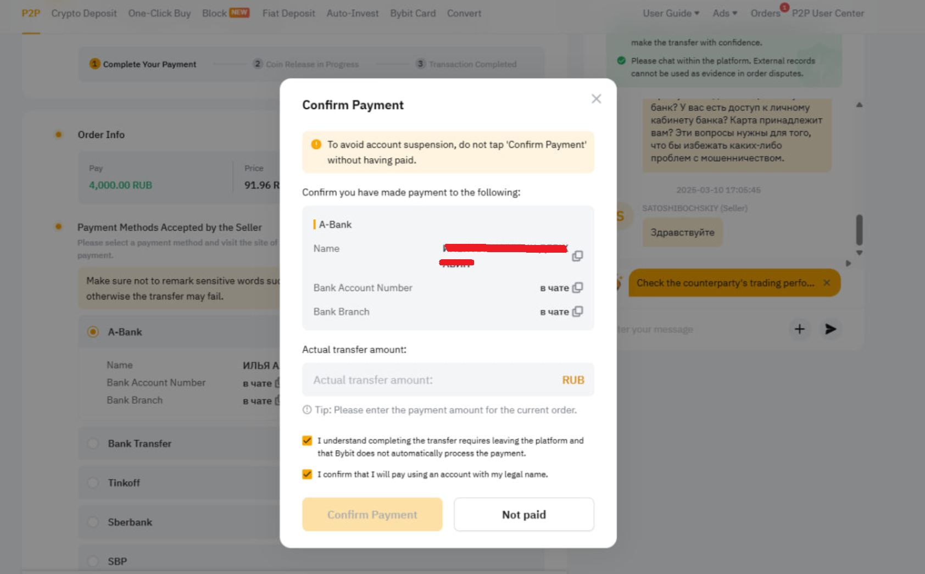This screenshot has height=574, width=925.
Task: Copy the Bank Account Number value
Action: pos(577,288)
